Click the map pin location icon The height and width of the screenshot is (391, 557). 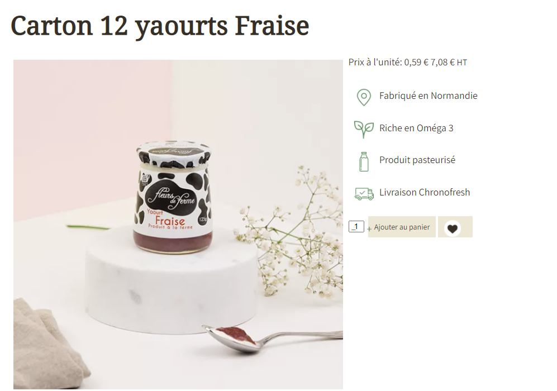(x=363, y=97)
